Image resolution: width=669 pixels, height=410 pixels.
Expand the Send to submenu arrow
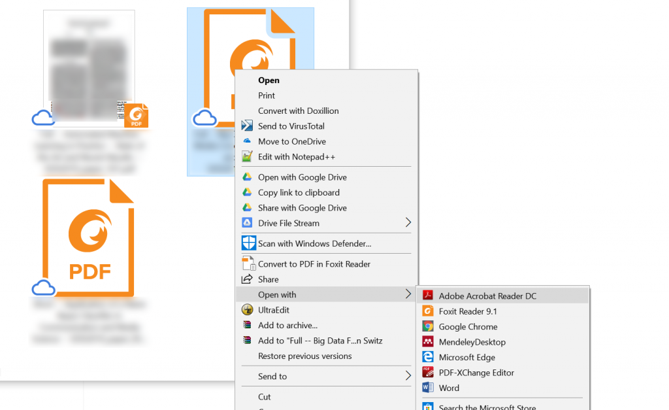[x=408, y=376]
